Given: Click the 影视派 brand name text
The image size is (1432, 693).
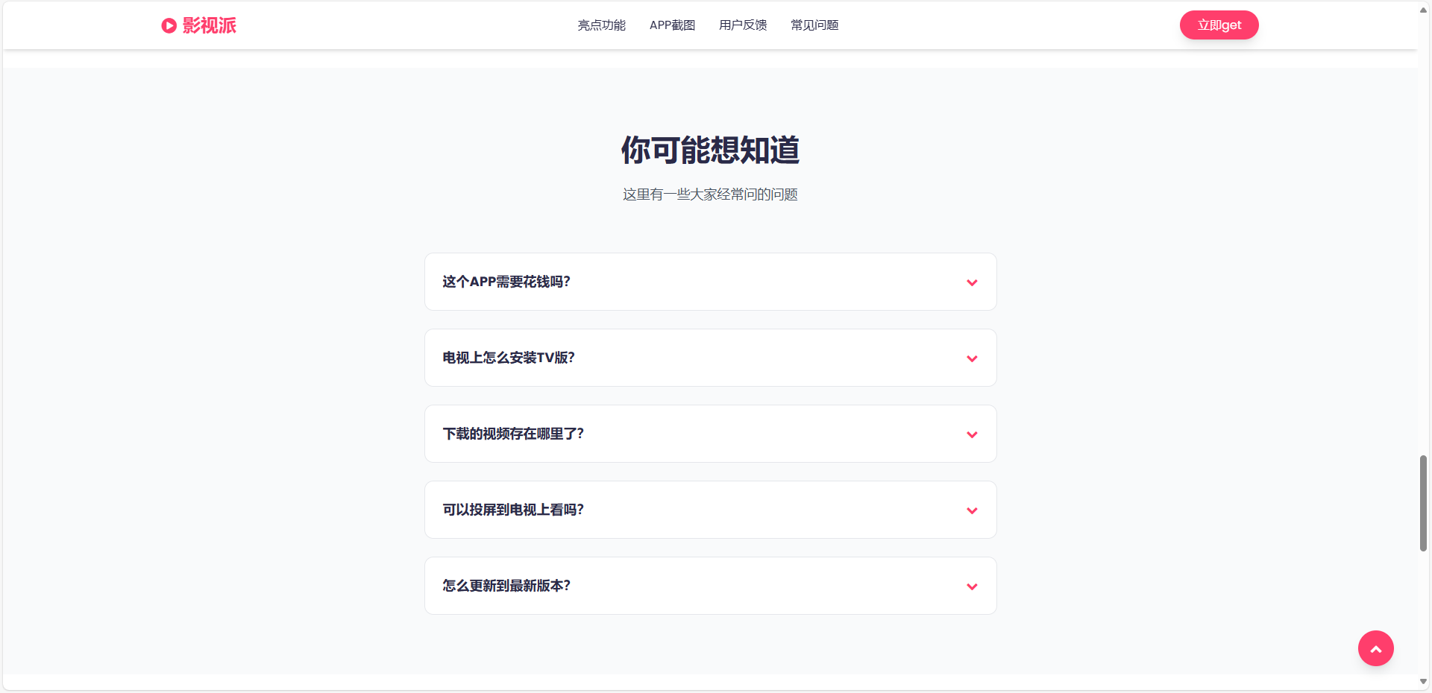Looking at the screenshot, I should 210,25.
